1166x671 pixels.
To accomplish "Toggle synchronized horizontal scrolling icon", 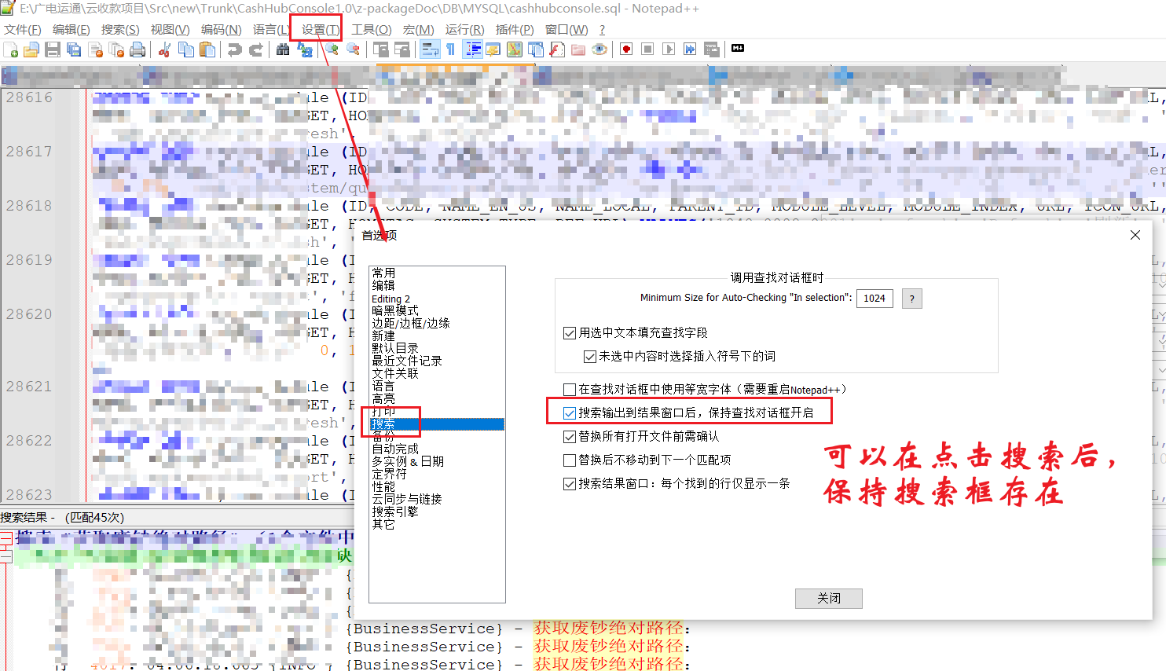I will [x=401, y=49].
